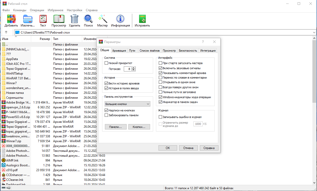Select the CCEnhancer shortcut icon
This screenshot has height=191, width=317.
[x=4, y=175]
